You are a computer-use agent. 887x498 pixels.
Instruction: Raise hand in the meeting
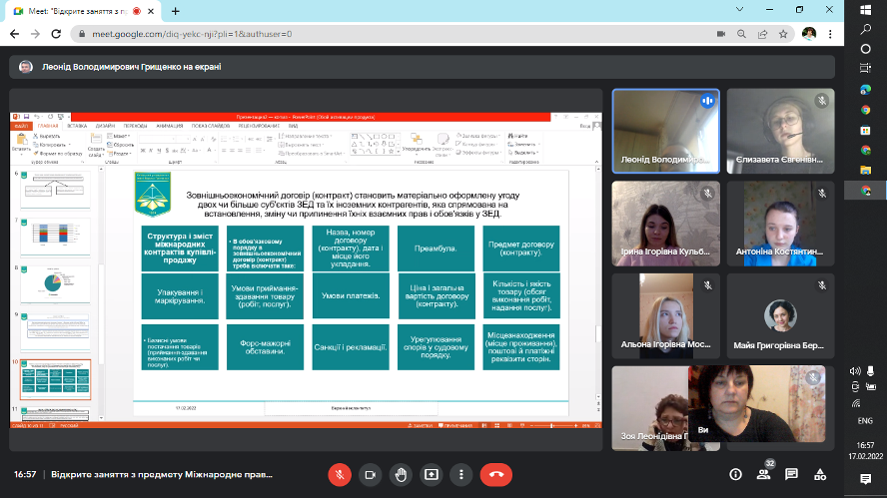pyautogui.click(x=401, y=475)
